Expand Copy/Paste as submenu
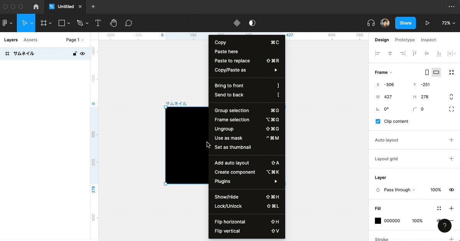 pyautogui.click(x=247, y=70)
